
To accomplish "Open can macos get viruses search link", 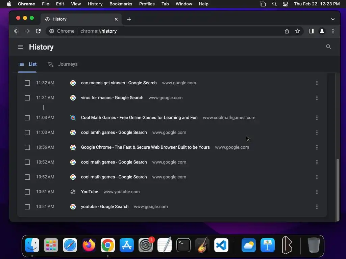I will 119,83.
